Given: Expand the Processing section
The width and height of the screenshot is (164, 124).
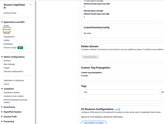Looking at the screenshot, I should [2, 121].
